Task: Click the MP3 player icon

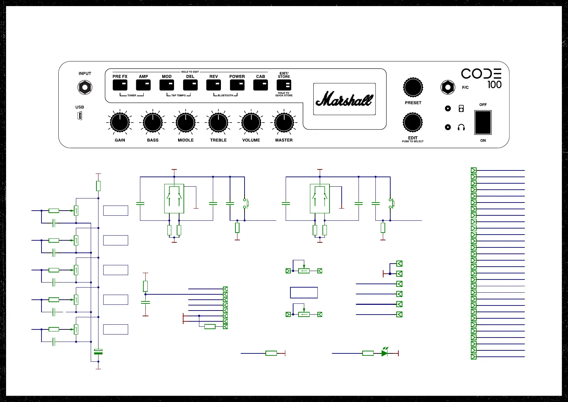Action: 461,108
